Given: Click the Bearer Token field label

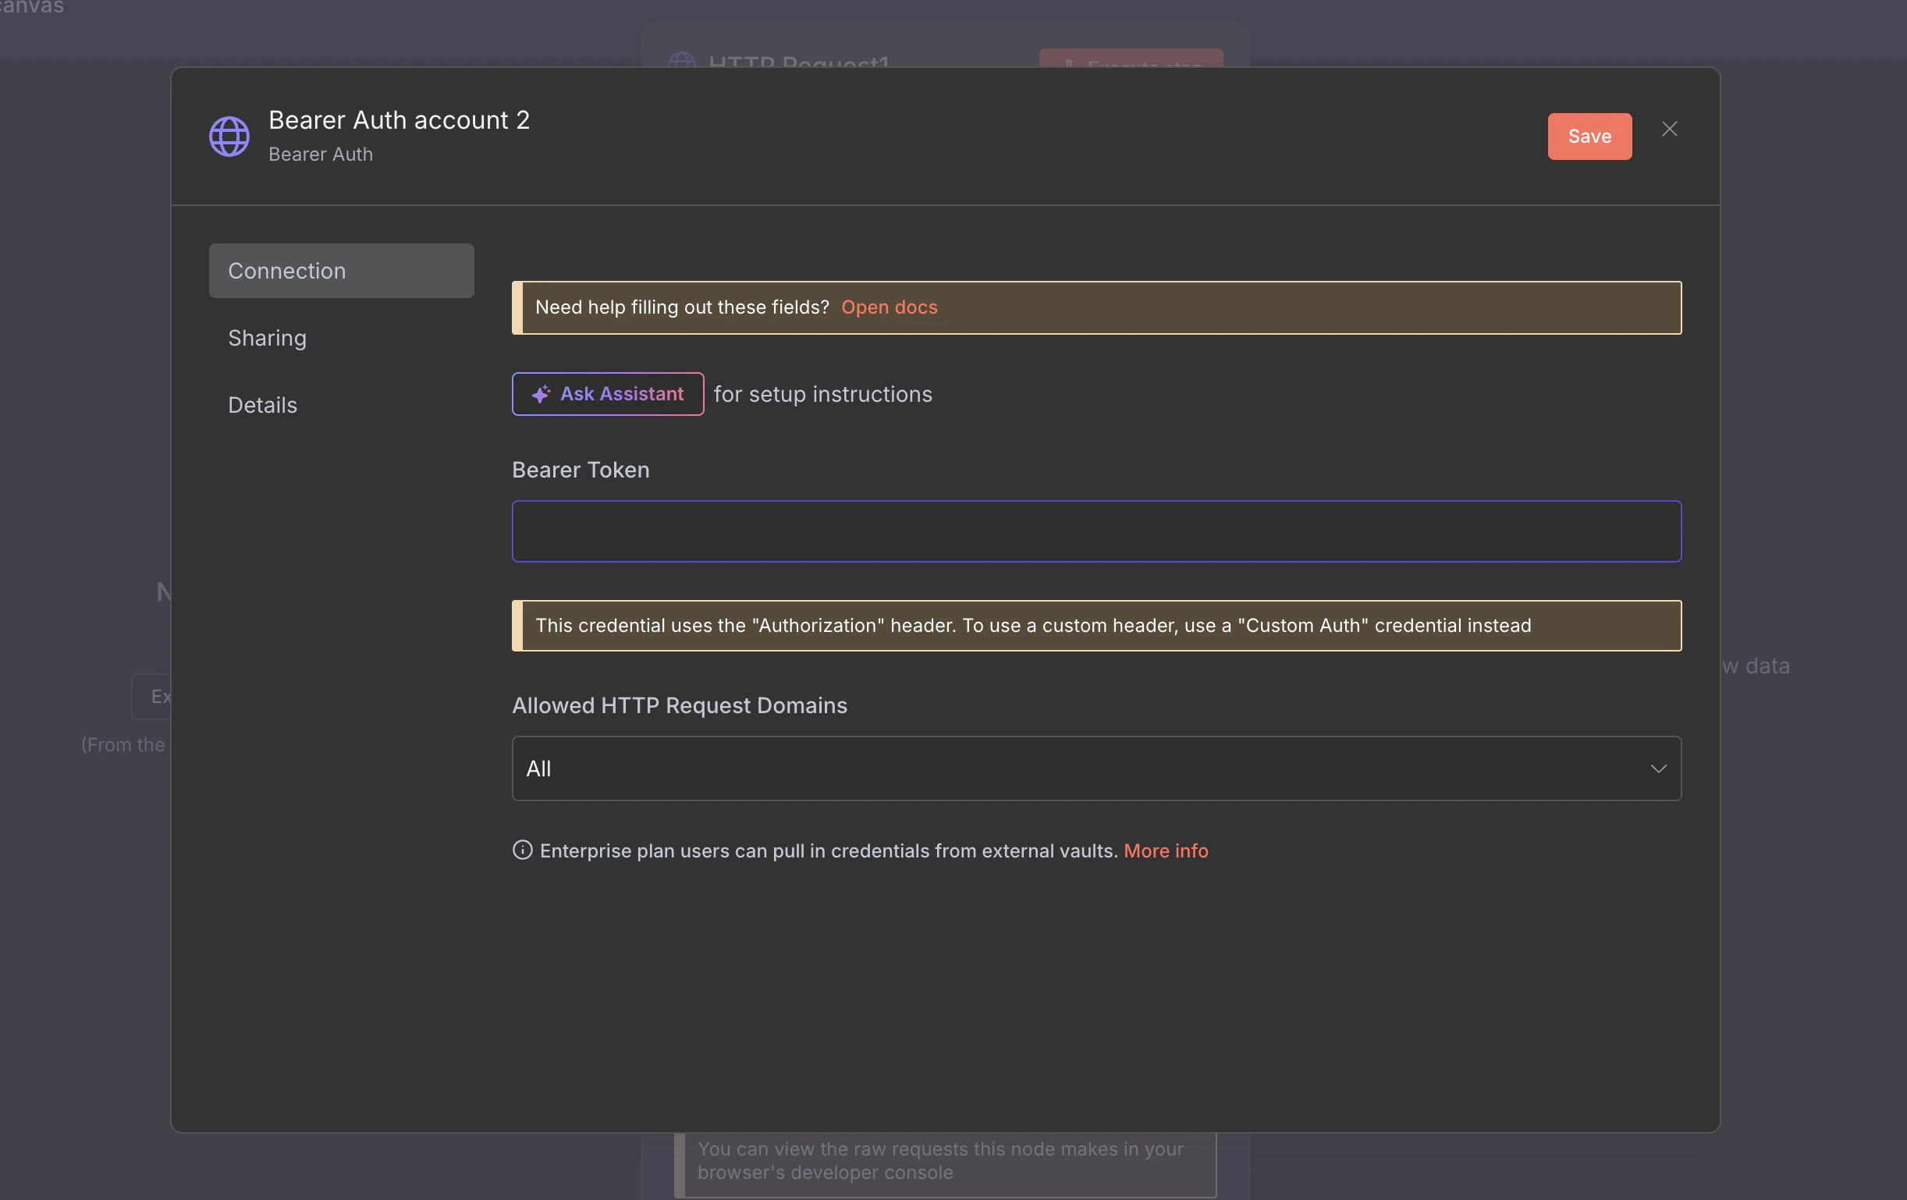Looking at the screenshot, I should click(581, 470).
